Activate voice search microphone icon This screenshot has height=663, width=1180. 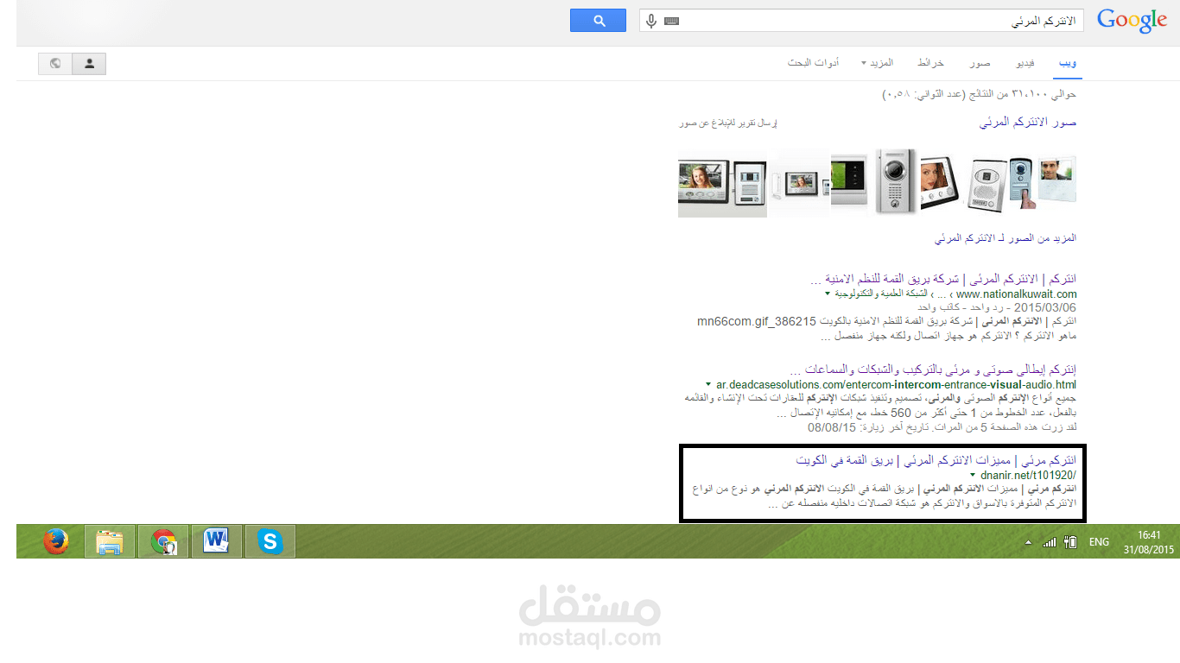(651, 21)
